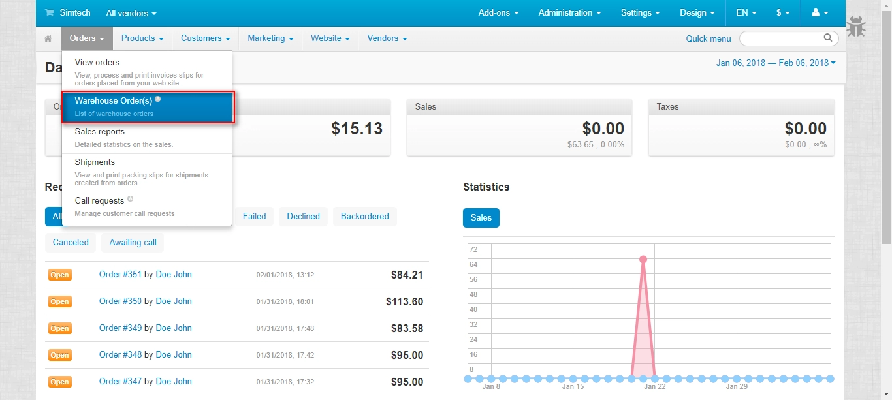Click the Open status badge for Order #351
The image size is (892, 400).
(x=59, y=275)
